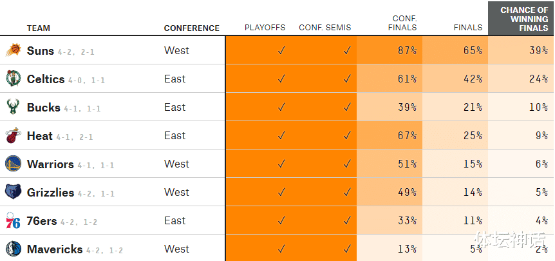555x261 pixels.
Task: Click the Suns 87% conf. finals cell
Action: pos(390,50)
